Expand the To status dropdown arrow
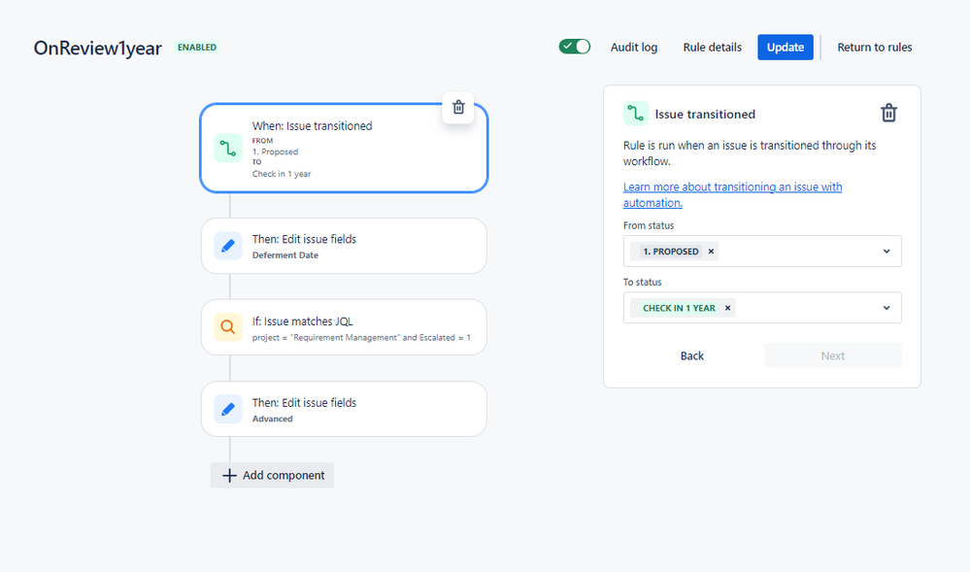The height and width of the screenshot is (572, 970). [886, 308]
